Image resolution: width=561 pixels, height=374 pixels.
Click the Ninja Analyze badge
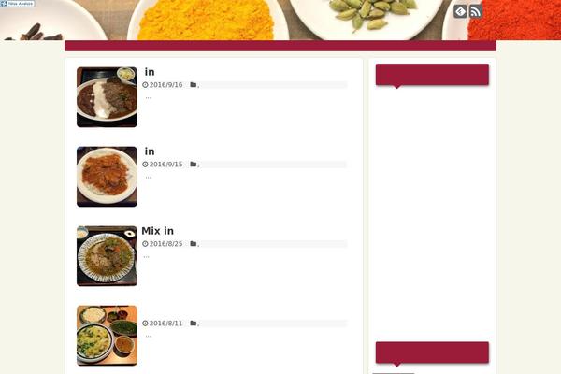18,4
